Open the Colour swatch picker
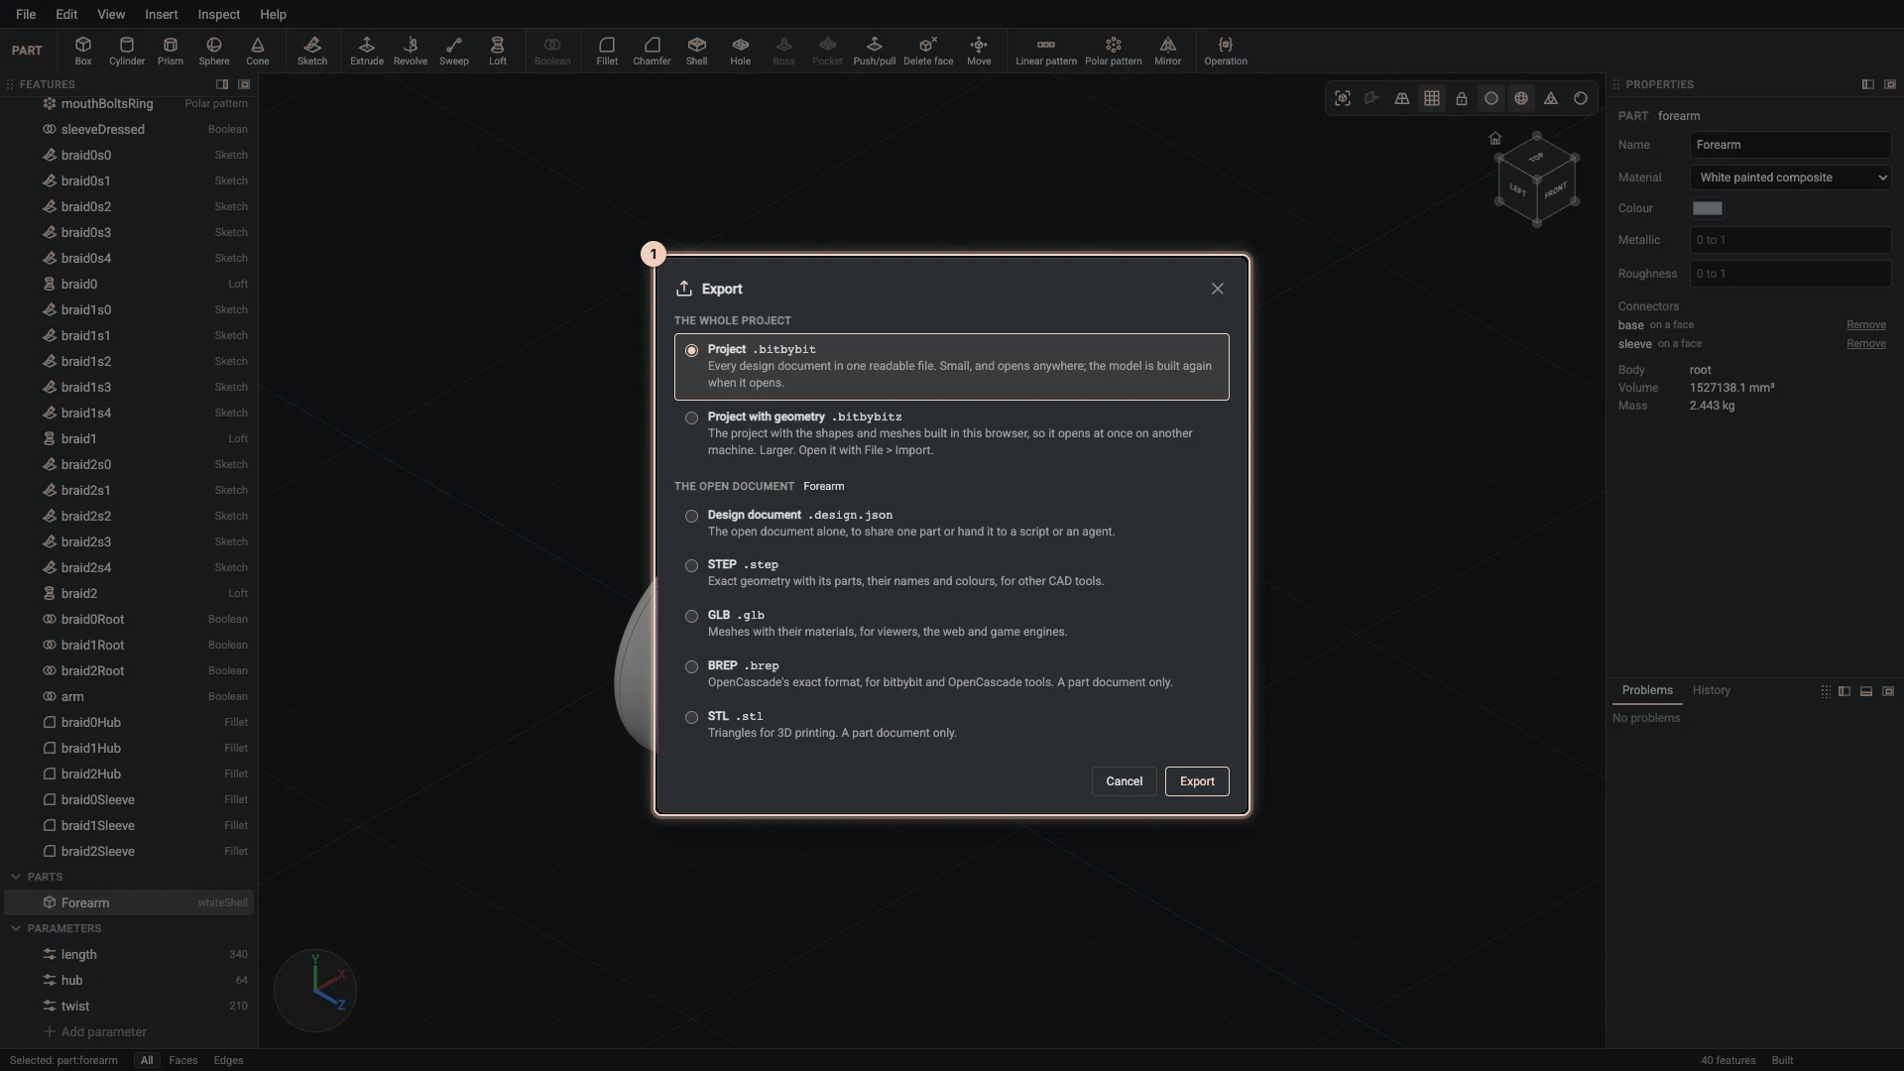 tap(1708, 208)
